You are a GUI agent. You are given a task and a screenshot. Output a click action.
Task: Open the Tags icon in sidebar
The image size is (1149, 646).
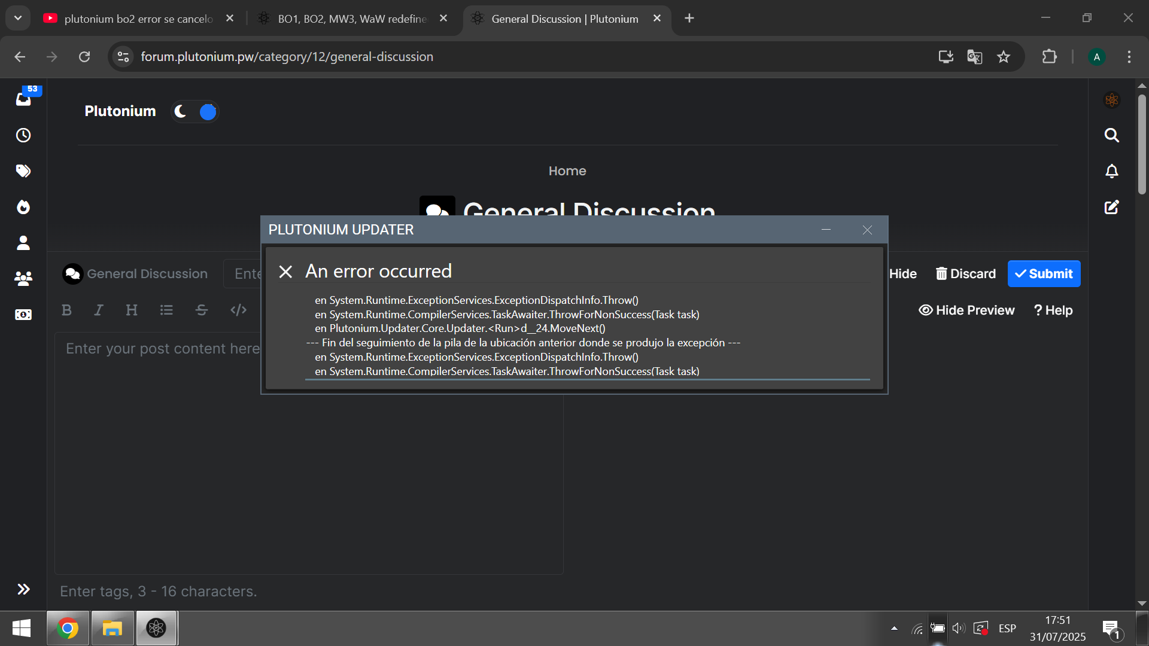pyautogui.click(x=23, y=171)
